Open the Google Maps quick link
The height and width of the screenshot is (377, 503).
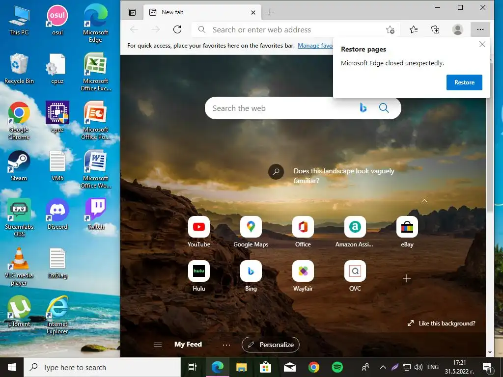[251, 232]
